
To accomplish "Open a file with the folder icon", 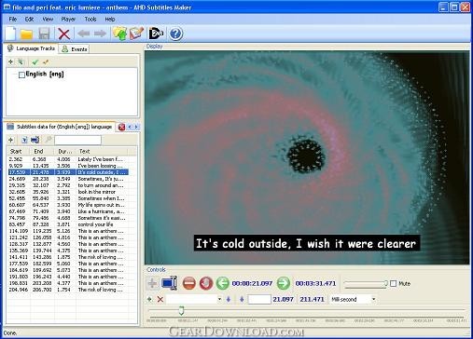I will click(x=26, y=34).
